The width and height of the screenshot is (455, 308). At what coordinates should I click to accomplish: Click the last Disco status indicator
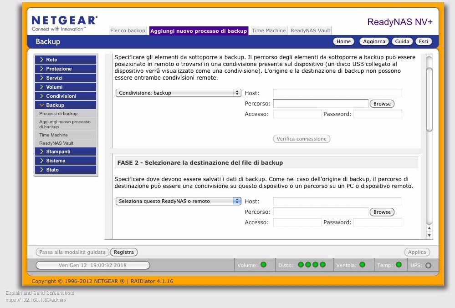(x=322, y=264)
